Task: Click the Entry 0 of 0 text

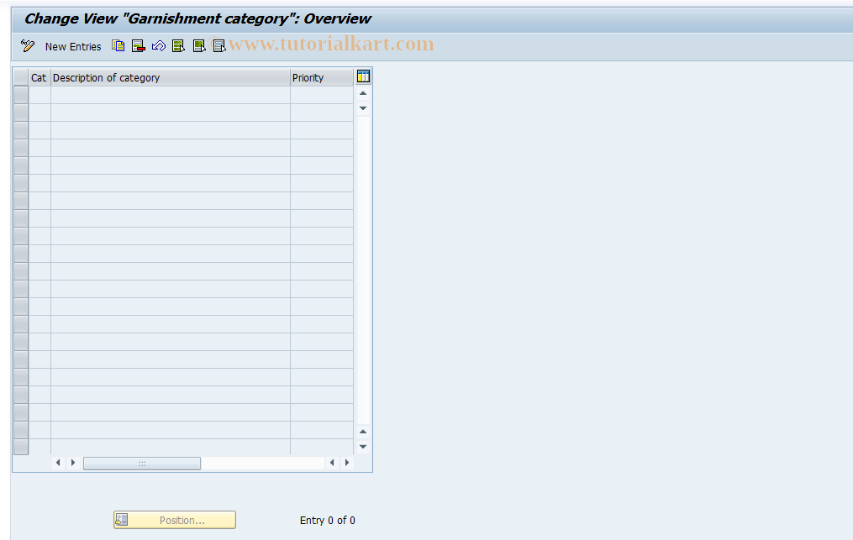Action: point(328,521)
